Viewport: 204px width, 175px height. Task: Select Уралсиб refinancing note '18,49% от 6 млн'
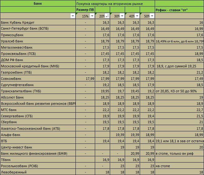coord(179,41)
